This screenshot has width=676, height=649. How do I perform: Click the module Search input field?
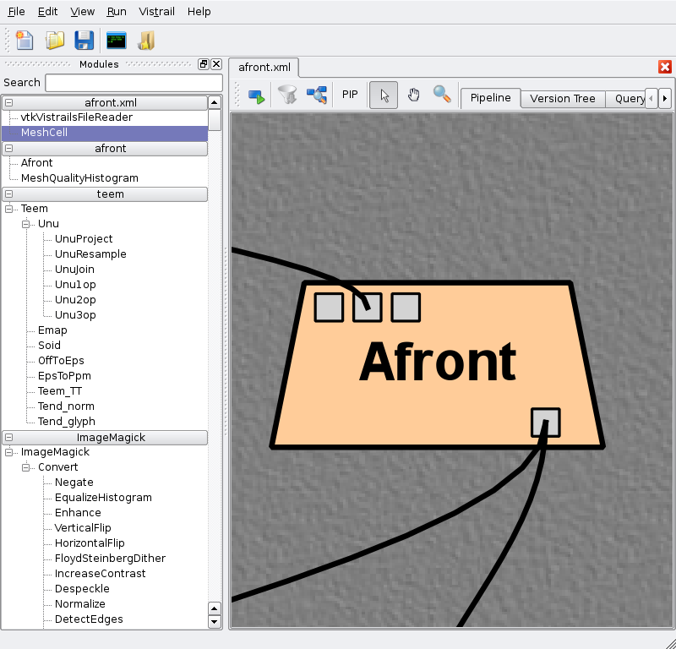point(133,83)
